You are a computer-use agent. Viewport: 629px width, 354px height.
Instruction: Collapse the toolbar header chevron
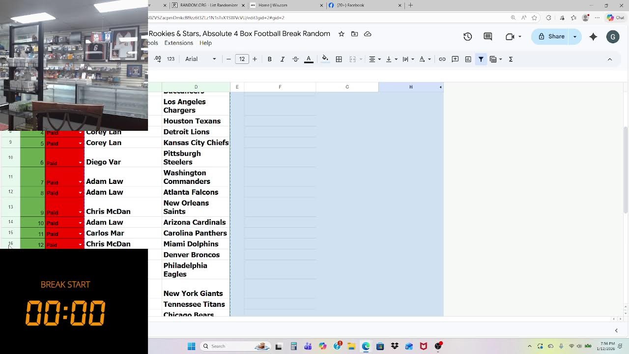point(610,59)
